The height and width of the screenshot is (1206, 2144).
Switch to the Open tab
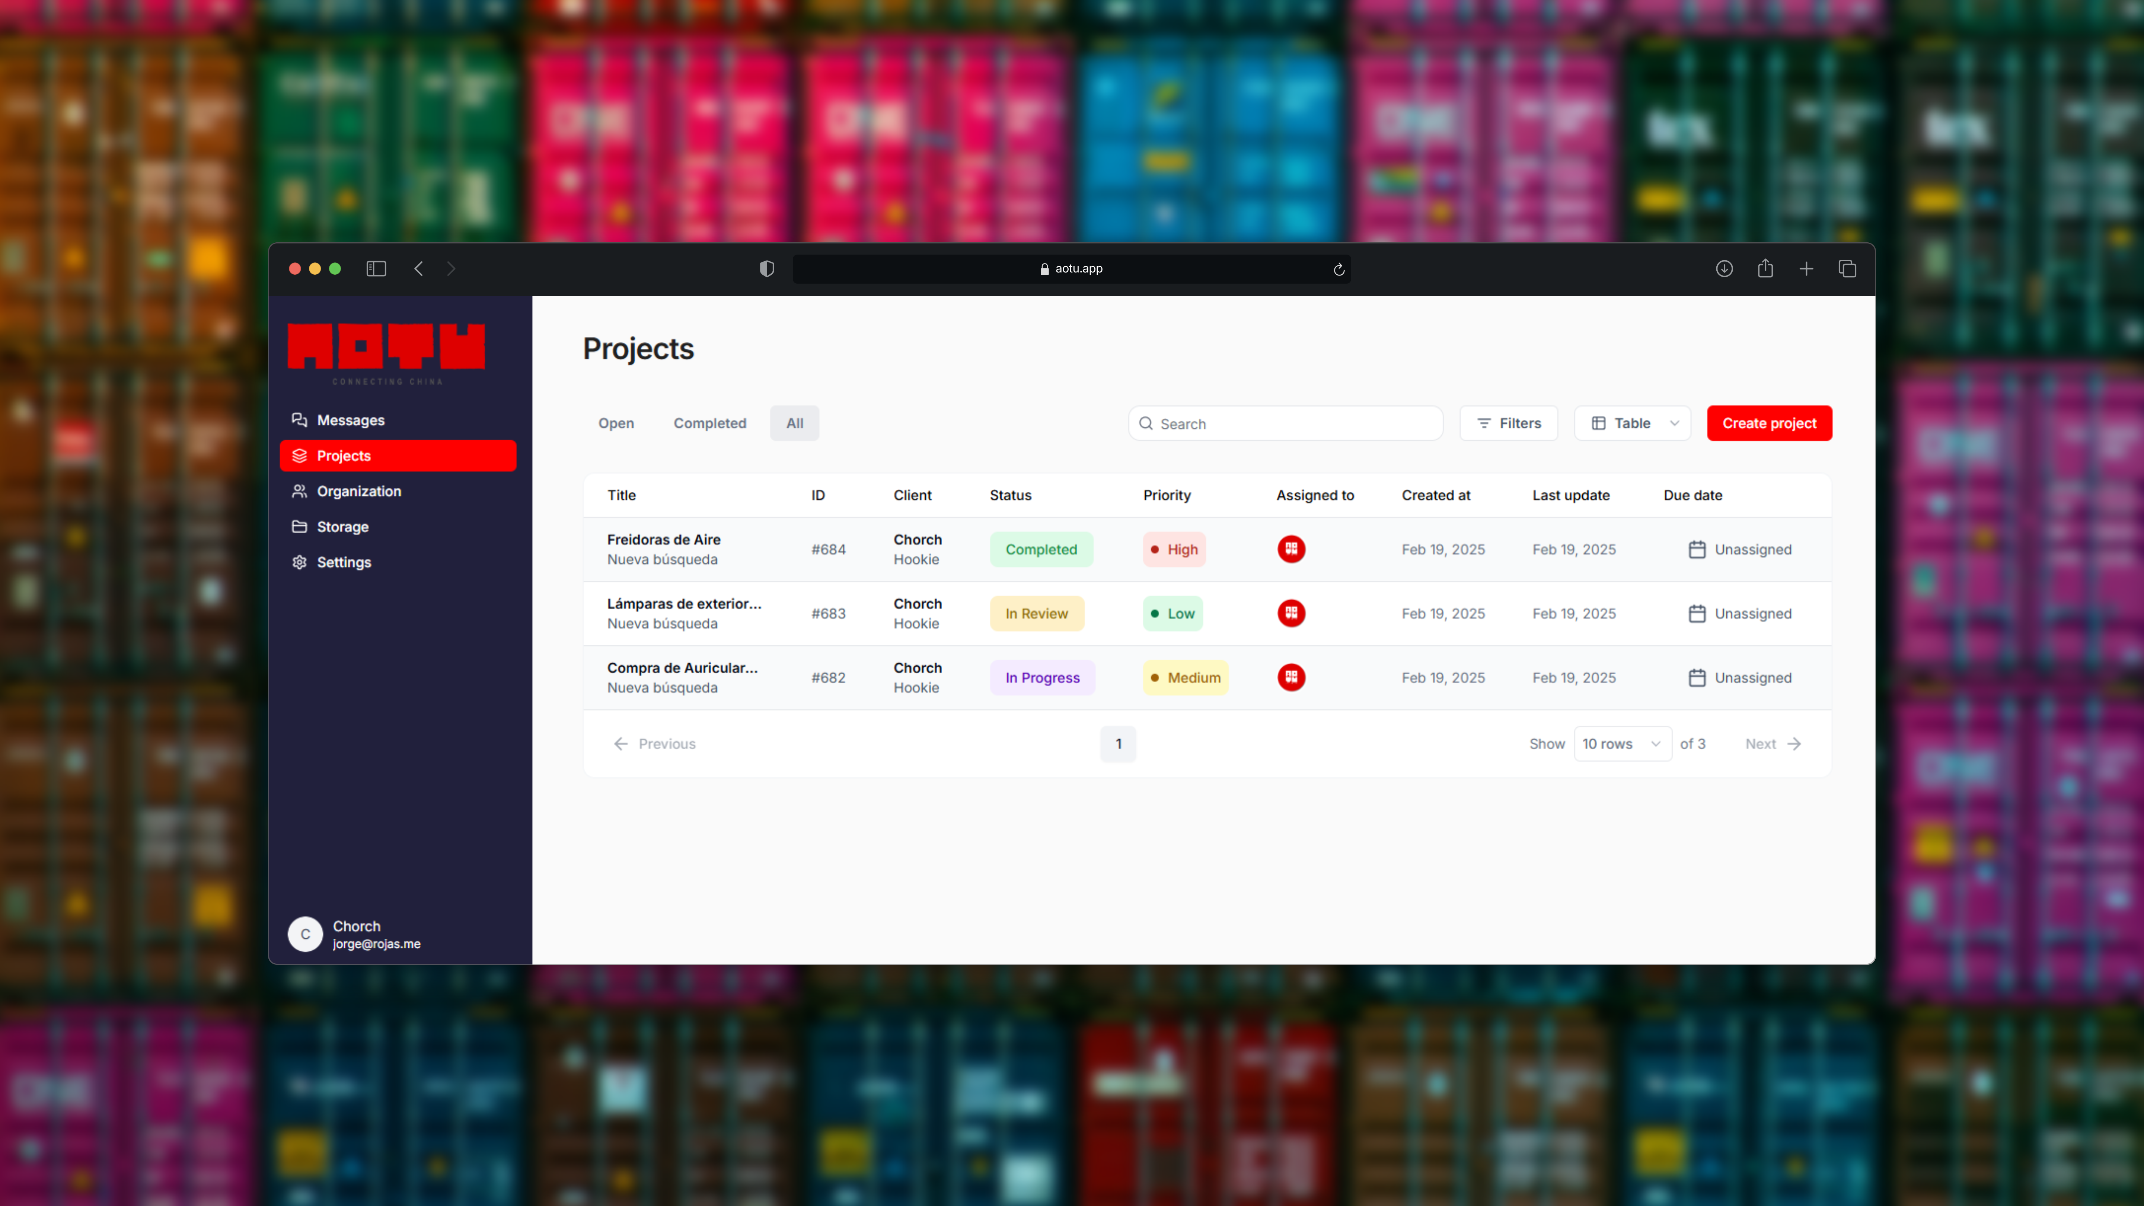point(616,424)
